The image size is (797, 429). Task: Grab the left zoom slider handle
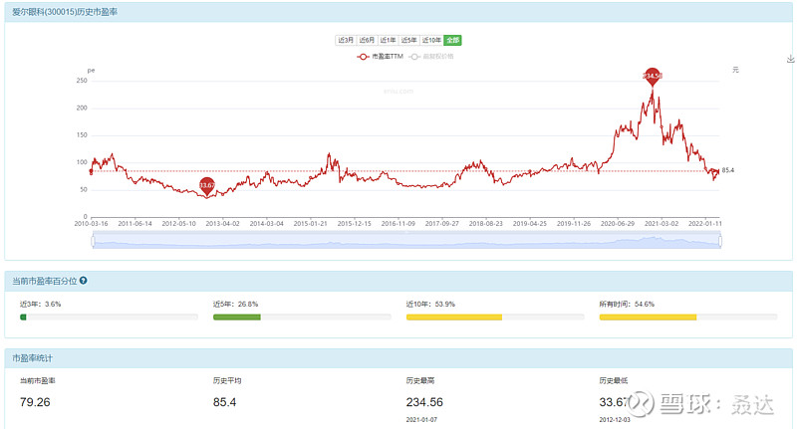tap(93, 241)
